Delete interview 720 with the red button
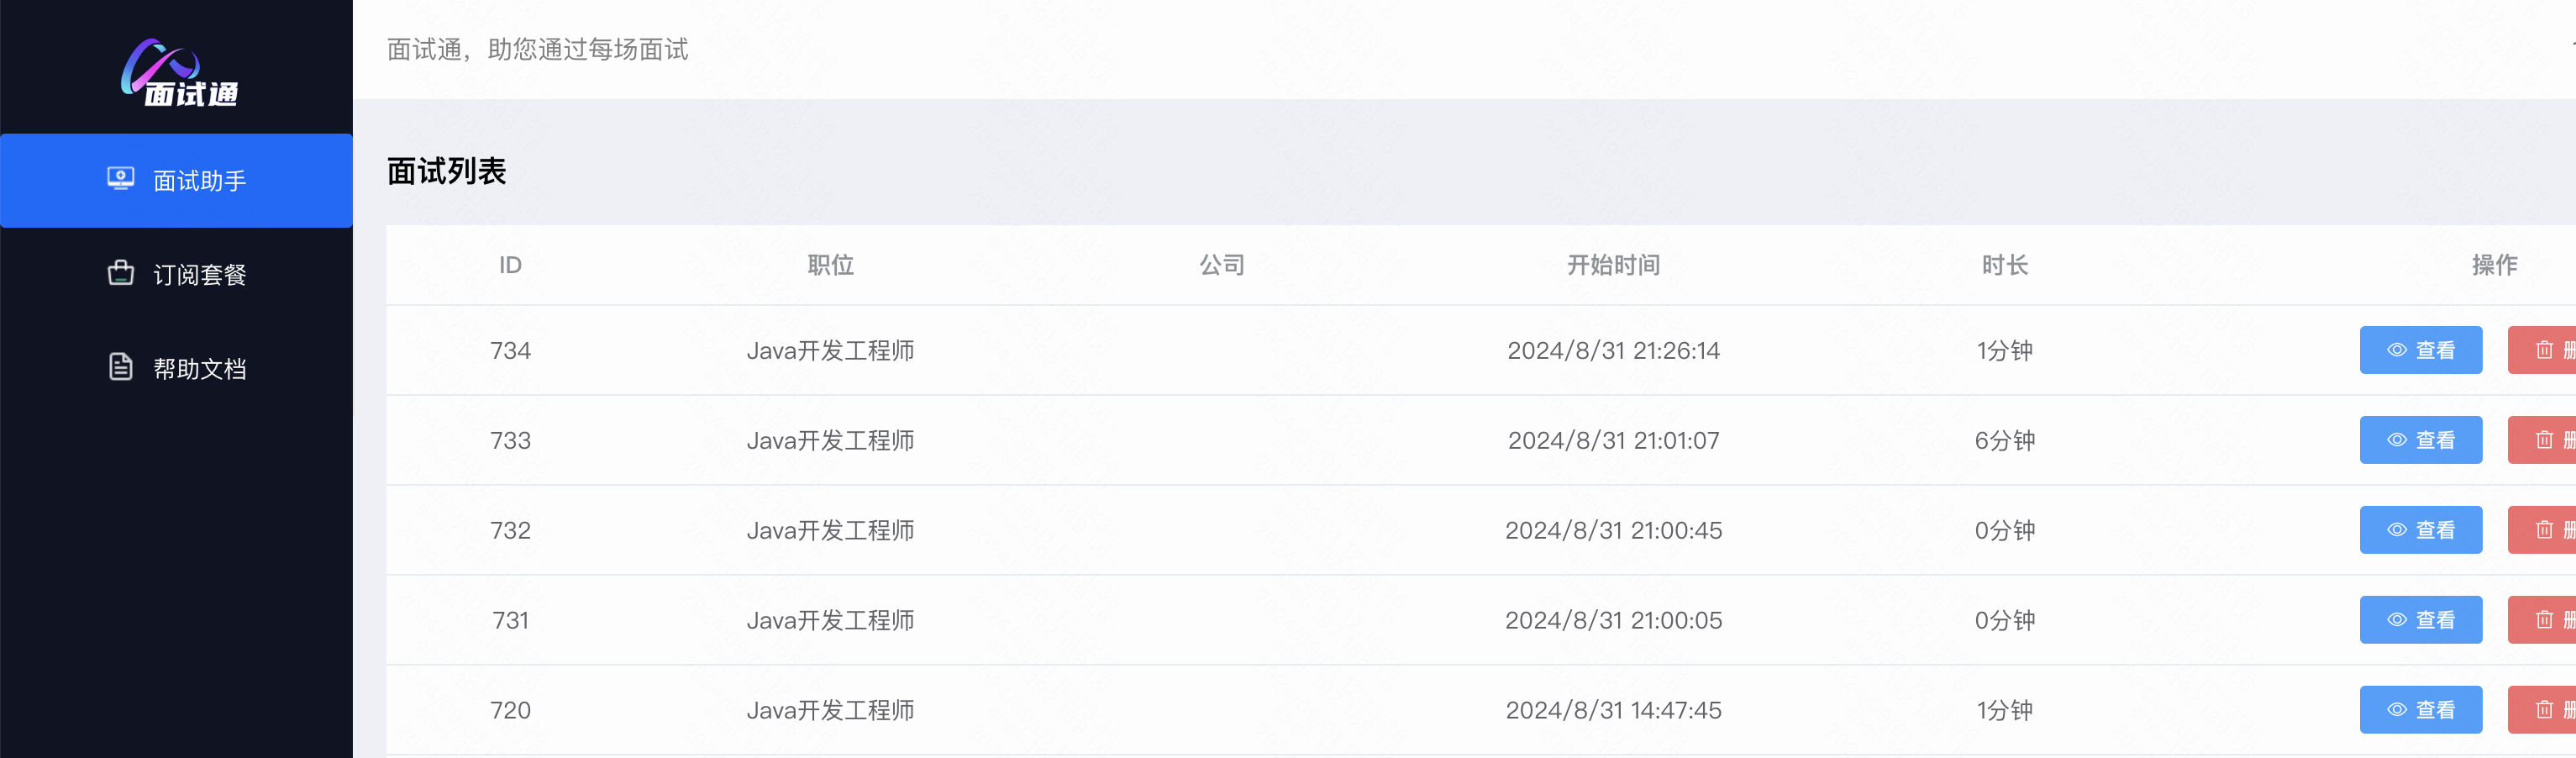Screen dimensions: 2576x758 [2542, 710]
